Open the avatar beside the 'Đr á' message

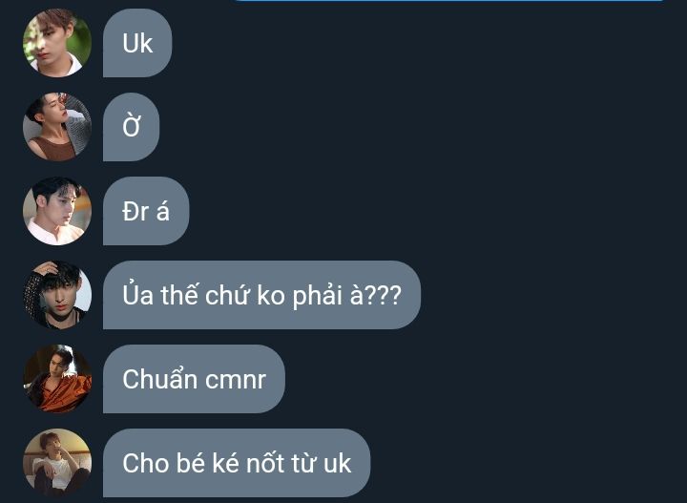pos(57,211)
